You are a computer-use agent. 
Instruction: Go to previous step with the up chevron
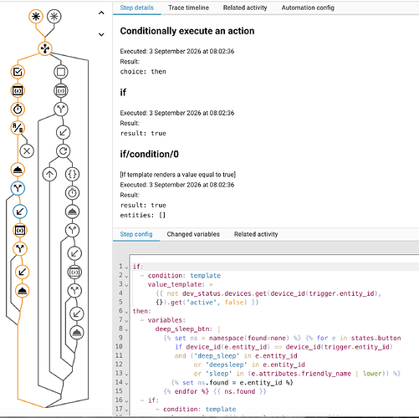(x=101, y=13)
